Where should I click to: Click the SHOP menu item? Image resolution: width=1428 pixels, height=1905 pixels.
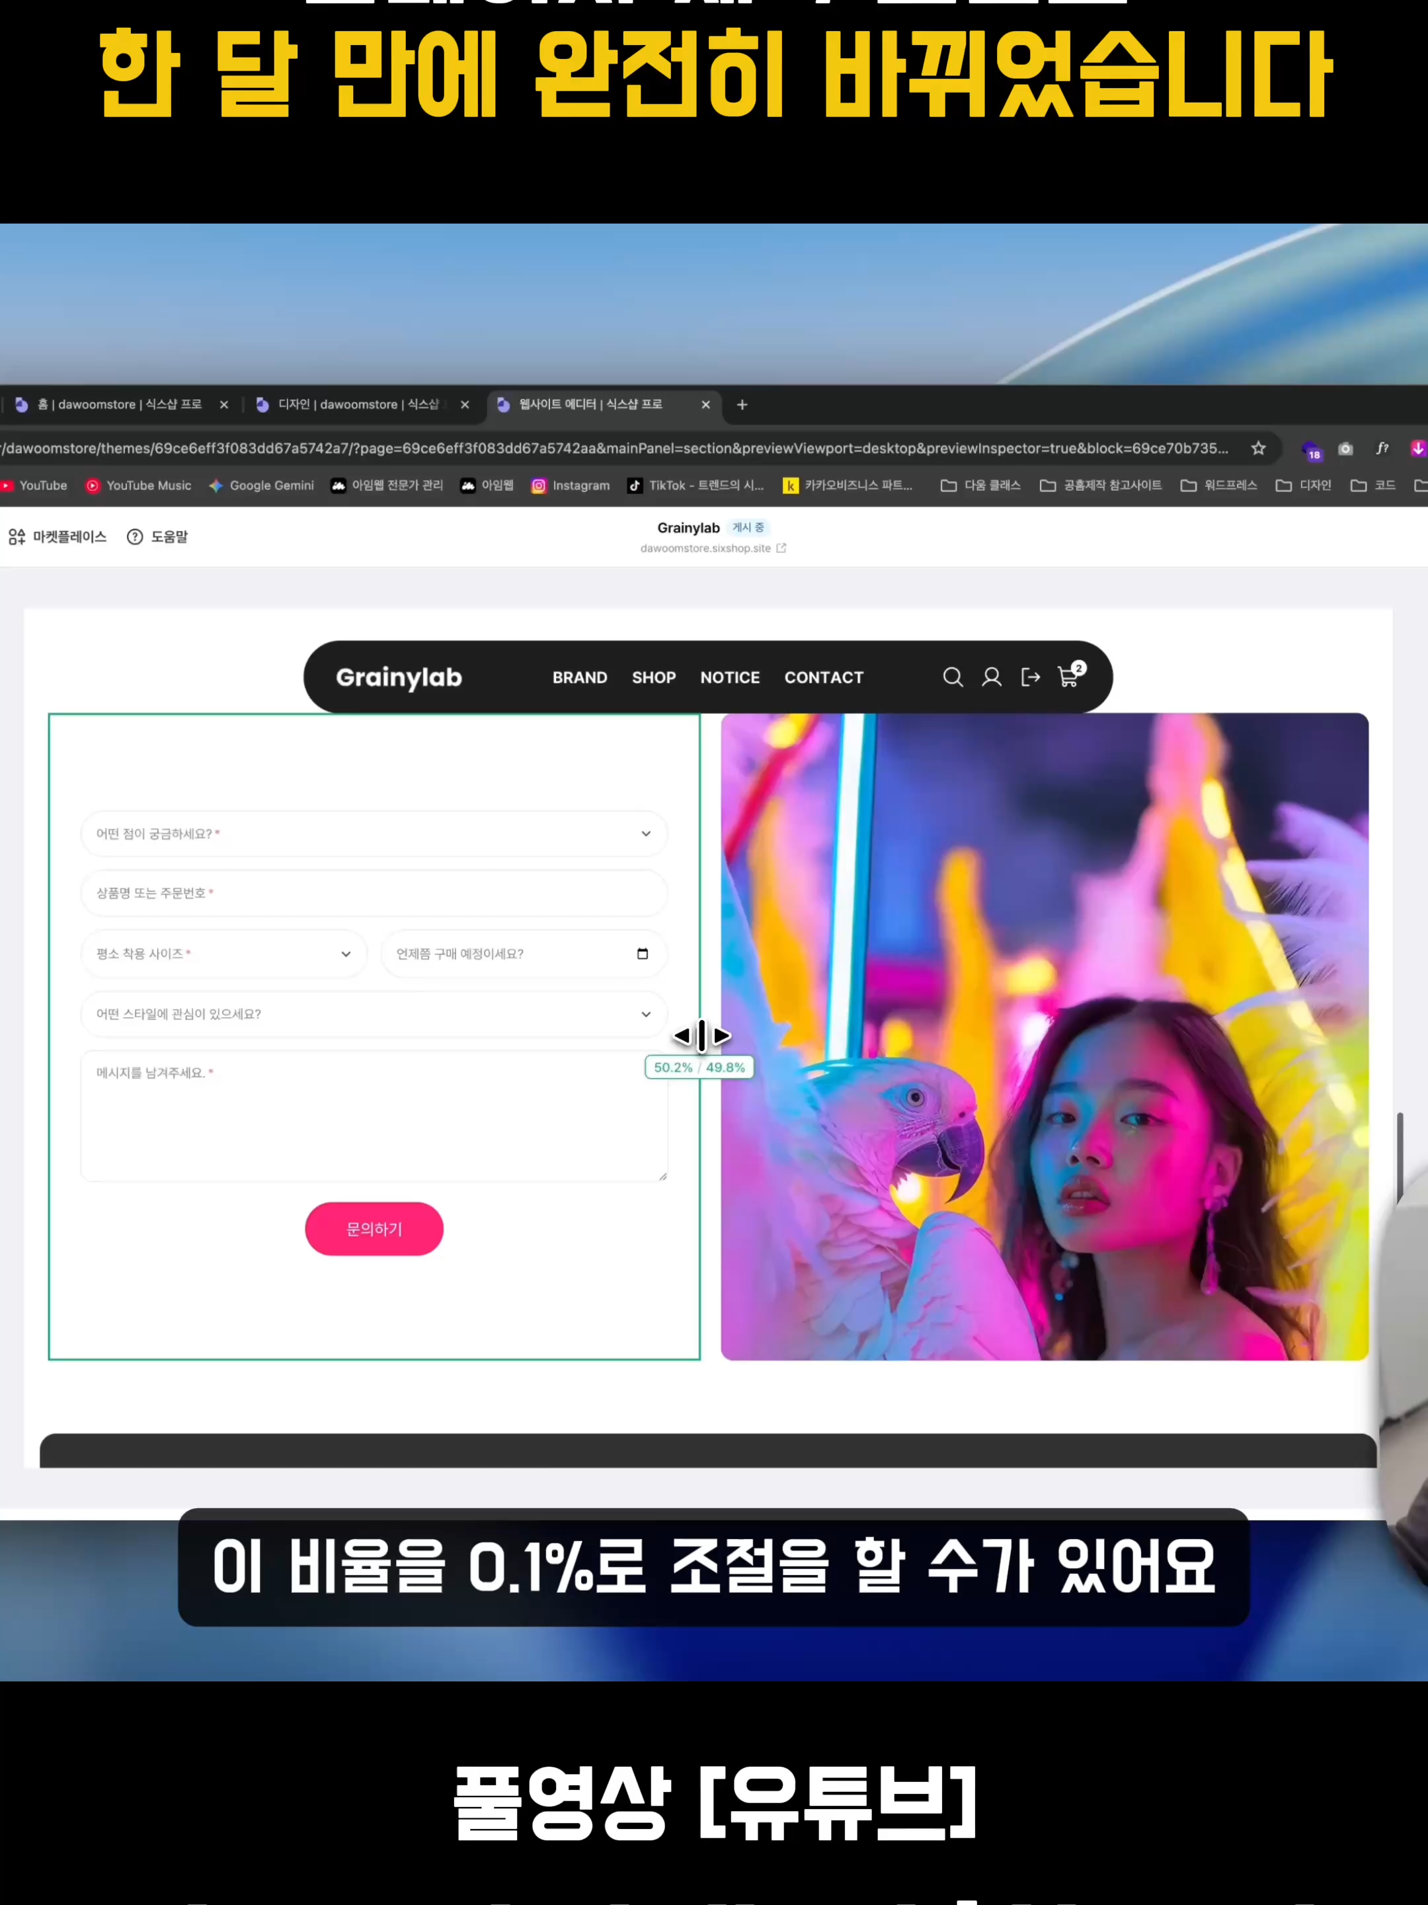653,678
